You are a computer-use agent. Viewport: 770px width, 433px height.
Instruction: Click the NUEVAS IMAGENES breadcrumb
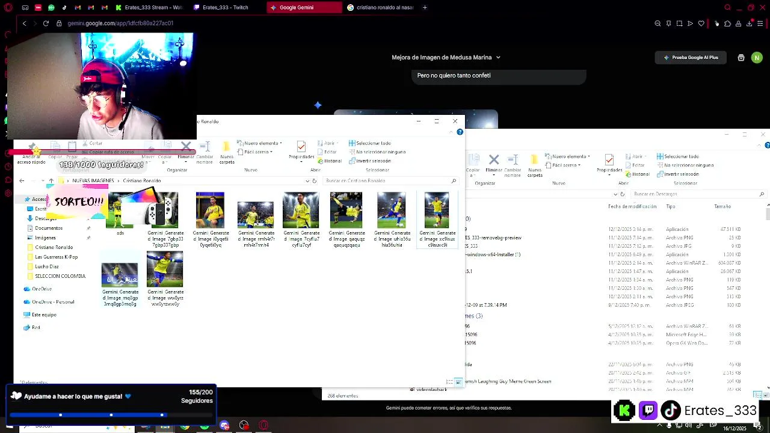pos(93,180)
